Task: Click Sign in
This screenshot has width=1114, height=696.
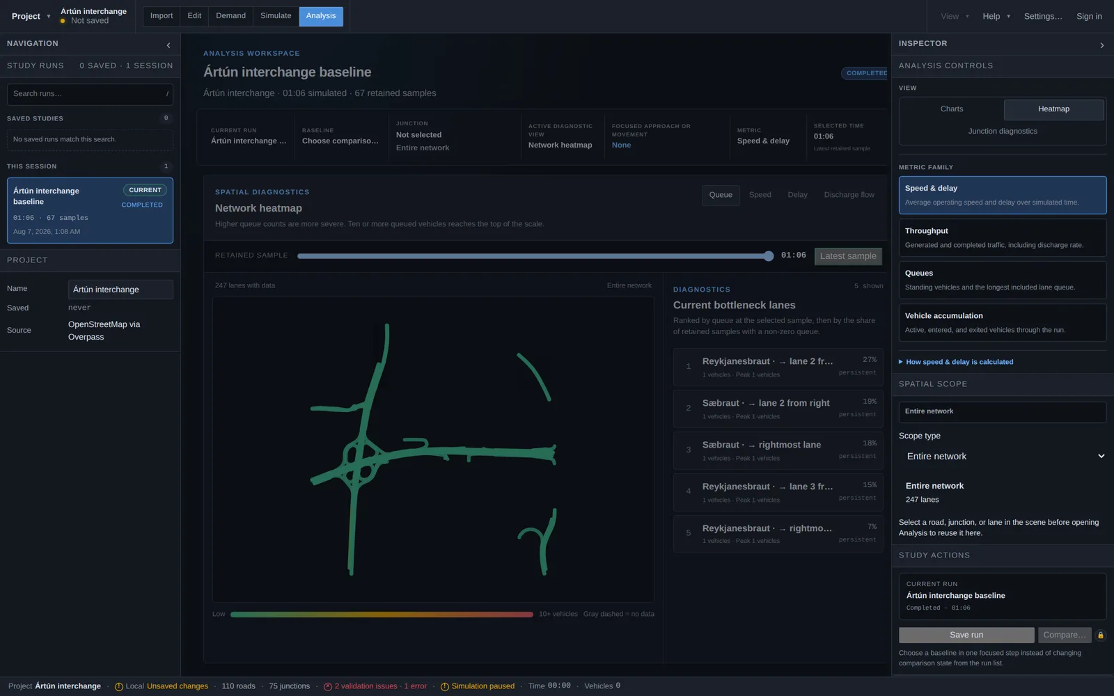Action: (x=1089, y=16)
